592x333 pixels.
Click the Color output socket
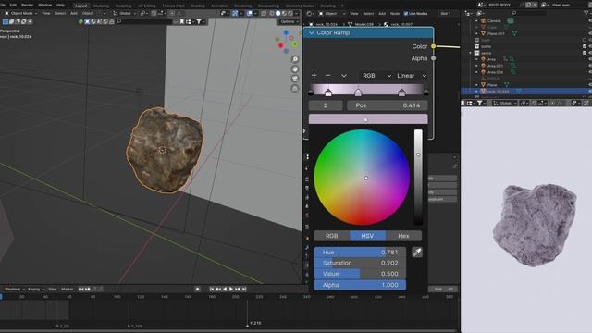(x=434, y=46)
